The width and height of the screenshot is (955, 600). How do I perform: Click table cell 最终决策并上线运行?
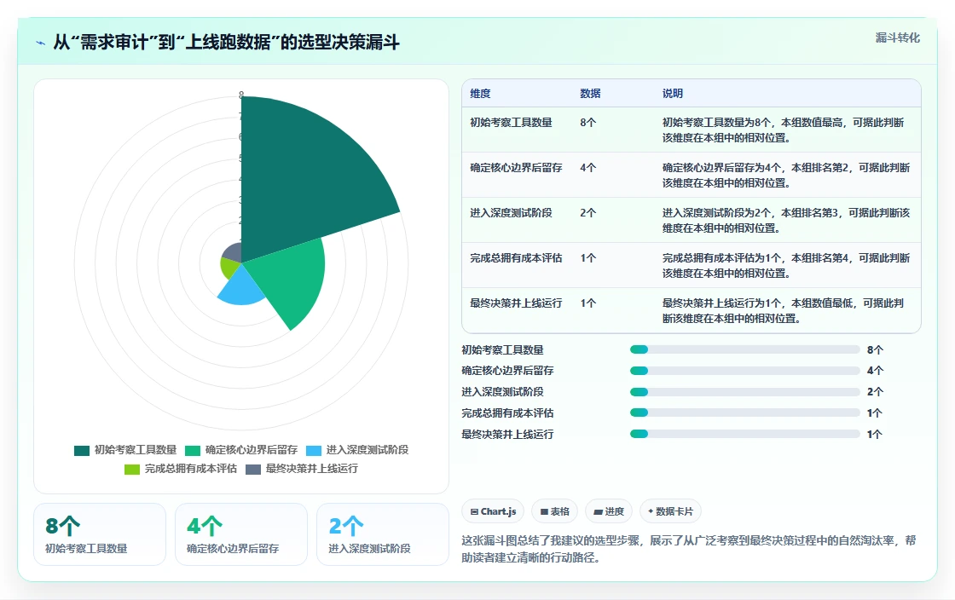pos(516,303)
